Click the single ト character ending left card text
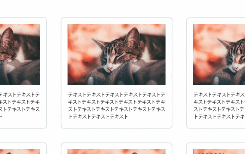This screenshot has width=245, height=154. (1, 117)
